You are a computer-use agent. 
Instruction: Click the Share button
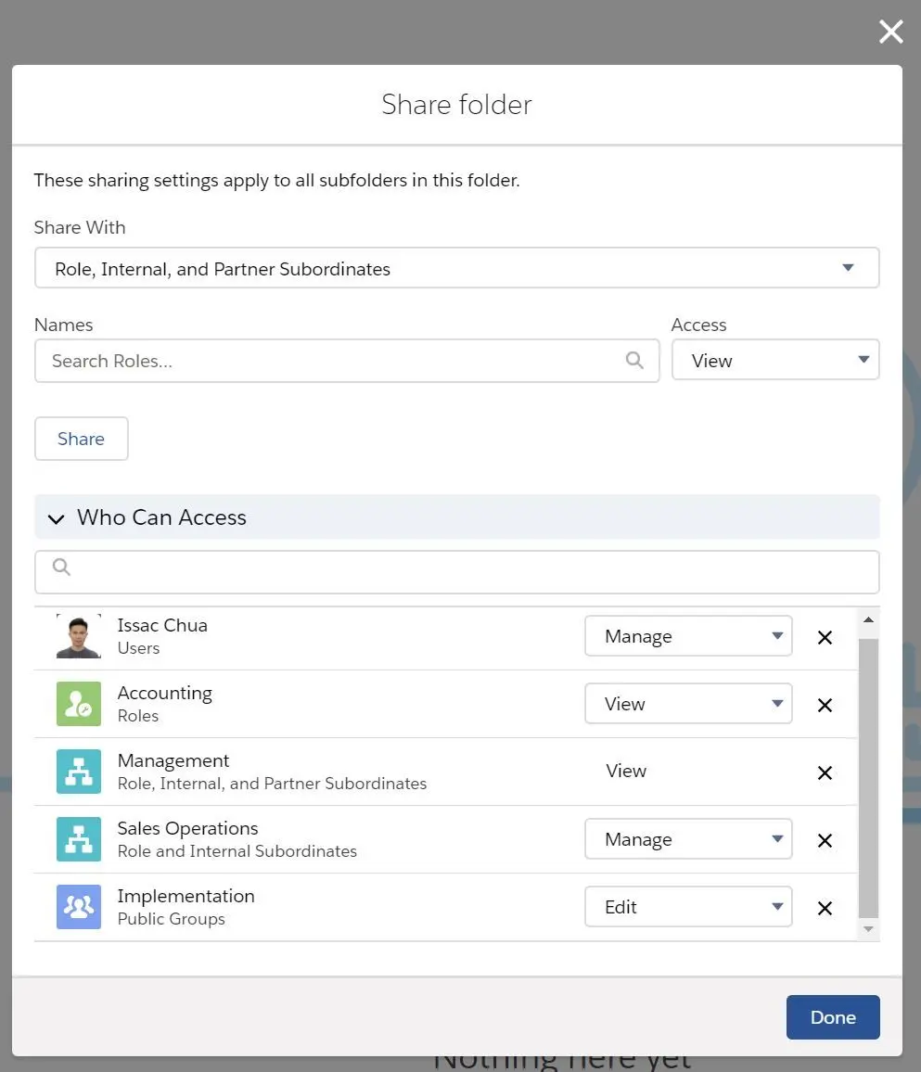point(82,439)
